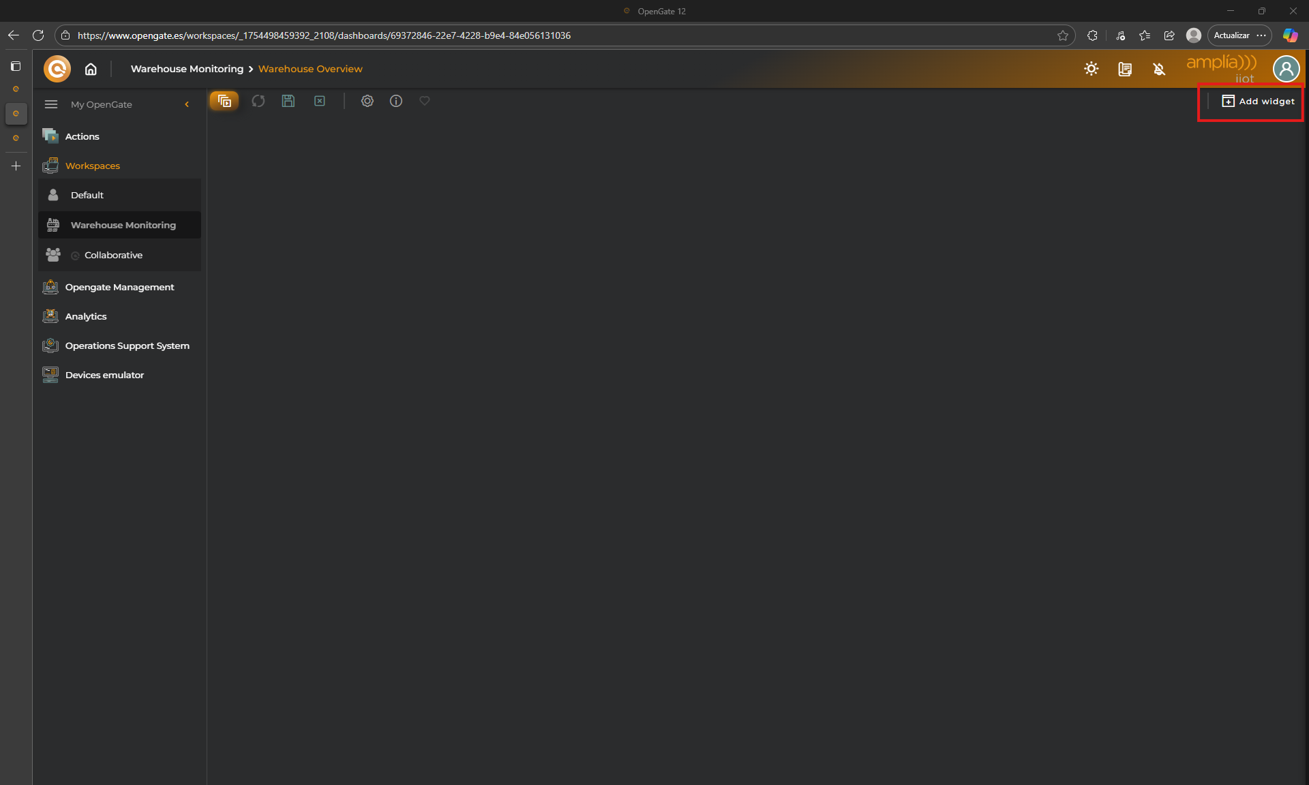Click the highlighted dashboard edit mode icon
Screen dimensions: 1309x785
(x=224, y=101)
